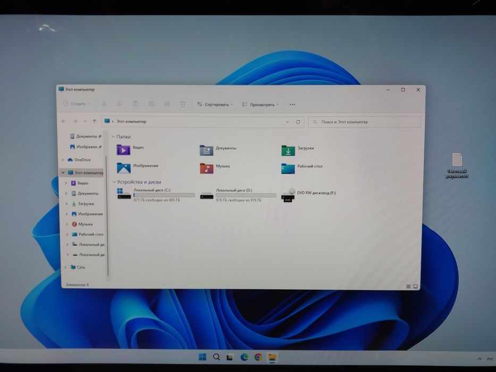Image resolution: width=496 pixels, height=372 pixels.
Task: Click the Поиск в: Этот компьютер field
Action: coord(364,122)
